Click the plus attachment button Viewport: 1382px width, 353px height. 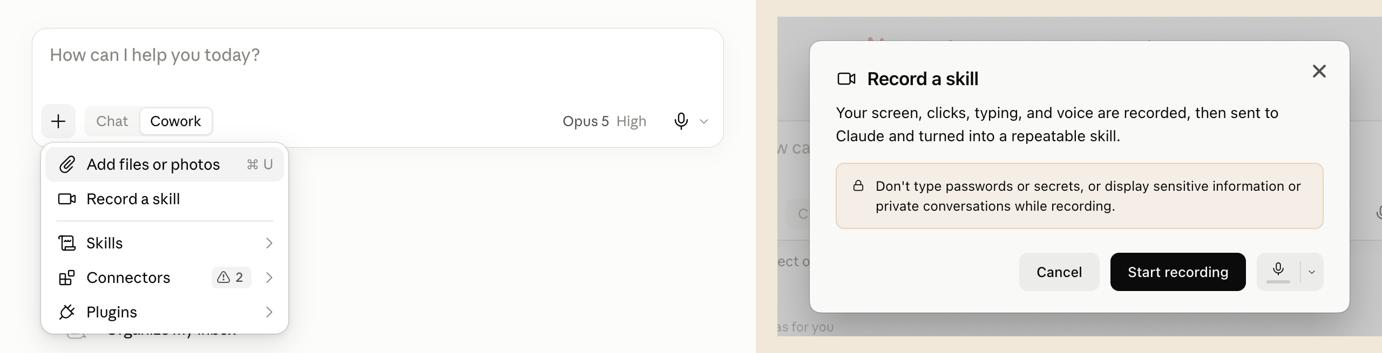(58, 121)
